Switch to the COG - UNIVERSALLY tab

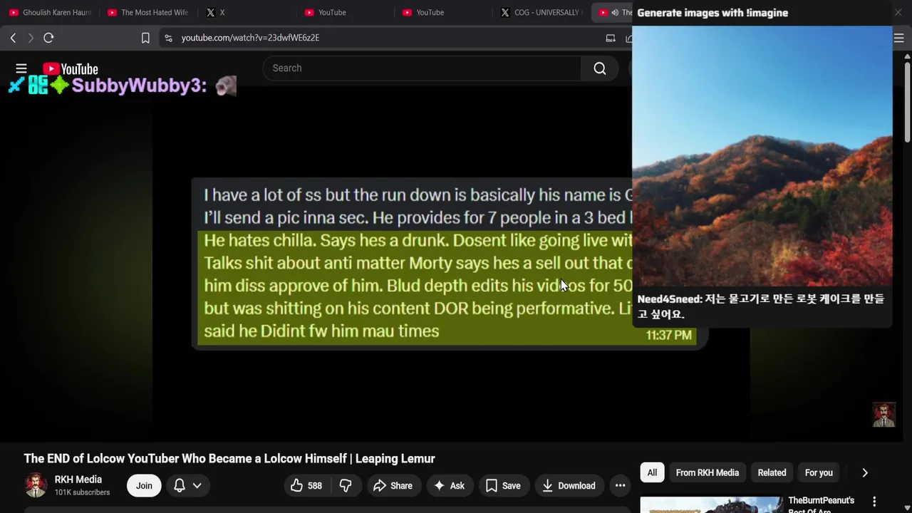(541, 12)
